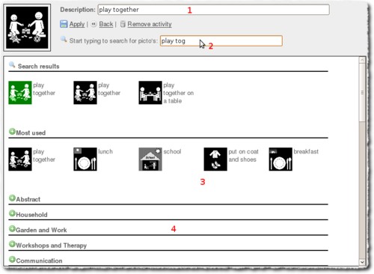Click the 'school' label text
This screenshot has width=374, height=274.
point(172,152)
